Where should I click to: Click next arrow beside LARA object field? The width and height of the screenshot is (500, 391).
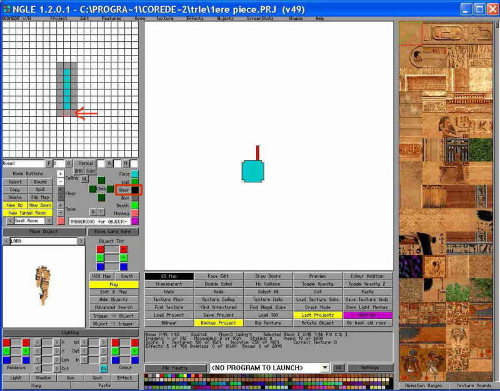pos(81,241)
